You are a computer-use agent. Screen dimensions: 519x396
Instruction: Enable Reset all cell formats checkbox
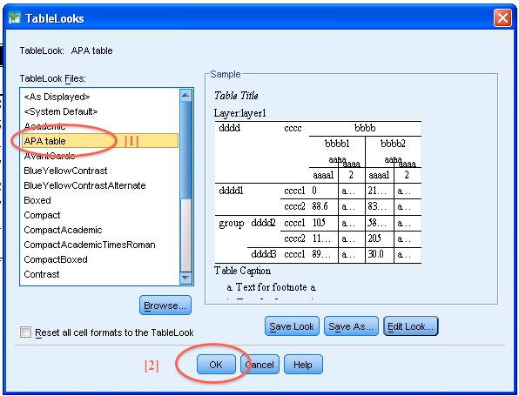coord(25,332)
